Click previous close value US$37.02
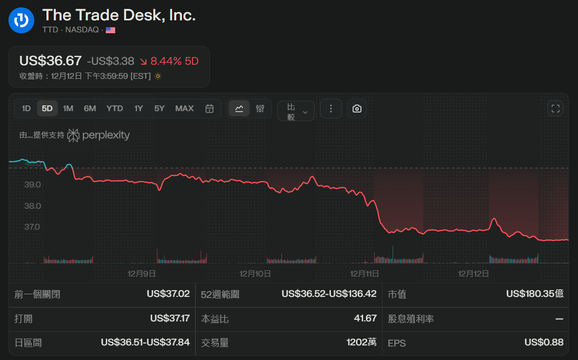578x360 pixels. 168,294
